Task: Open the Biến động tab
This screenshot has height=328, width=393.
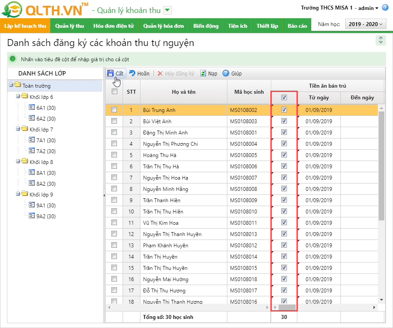Action: [x=206, y=26]
